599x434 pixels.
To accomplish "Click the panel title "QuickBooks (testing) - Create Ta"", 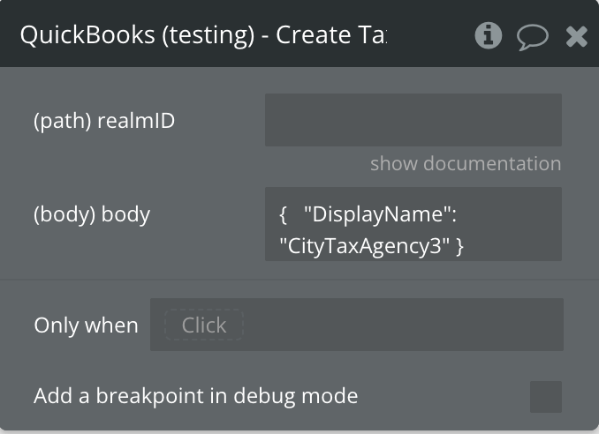I will point(203,35).
